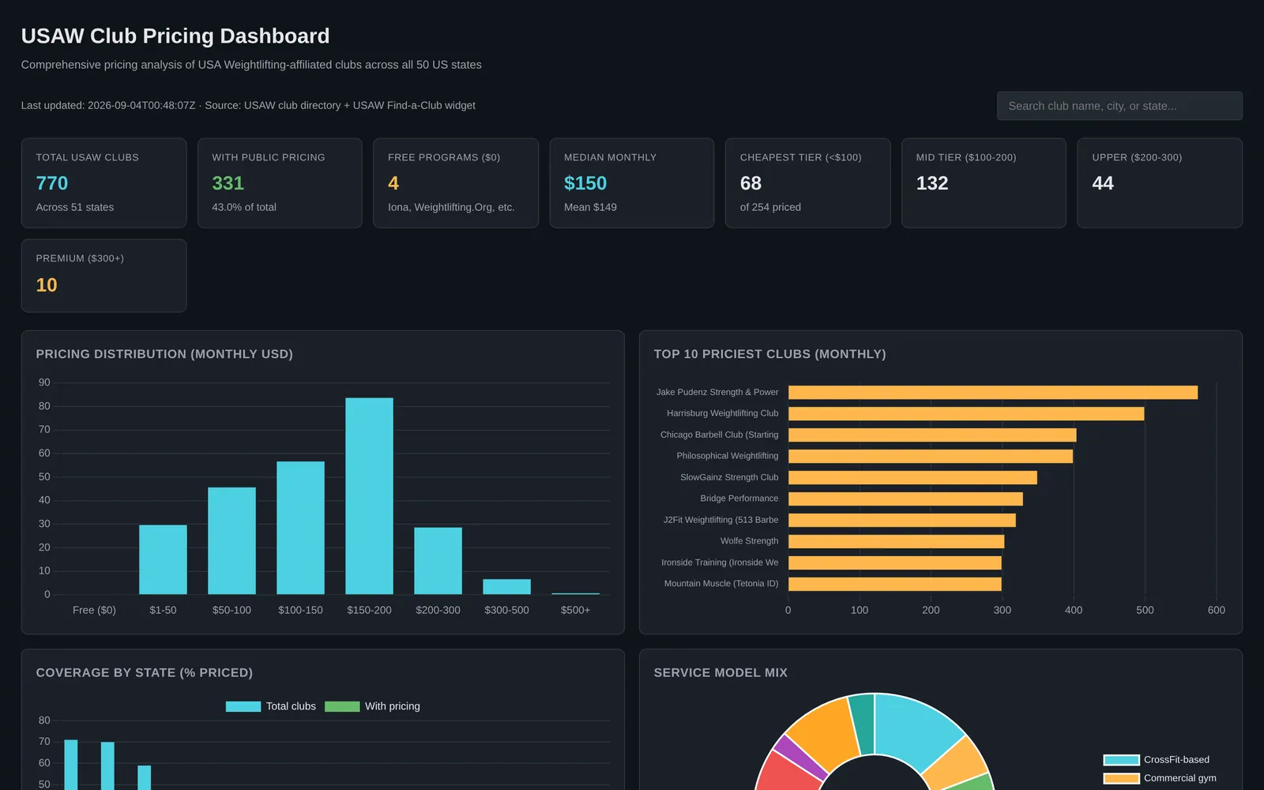Select the Bridge Performance bar
This screenshot has height=790, width=1264.
point(905,499)
